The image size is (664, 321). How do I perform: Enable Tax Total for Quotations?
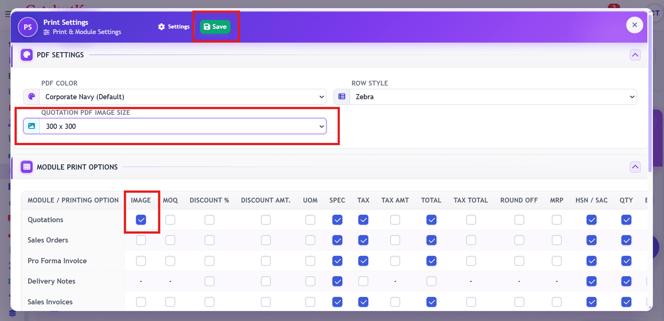[471, 220]
